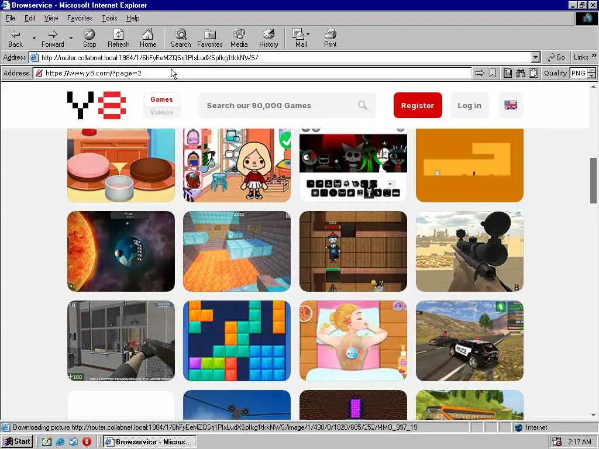Open the Edit menu
This screenshot has width=599, height=449.
[30, 18]
